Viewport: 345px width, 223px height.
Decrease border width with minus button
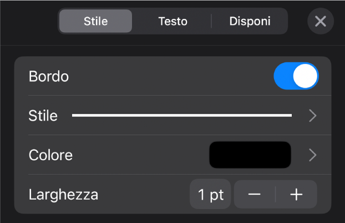pyautogui.click(x=255, y=194)
